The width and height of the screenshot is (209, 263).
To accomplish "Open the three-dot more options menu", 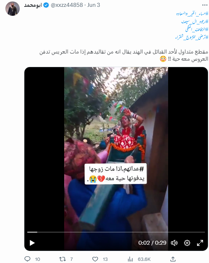I will tap(205, 5).
